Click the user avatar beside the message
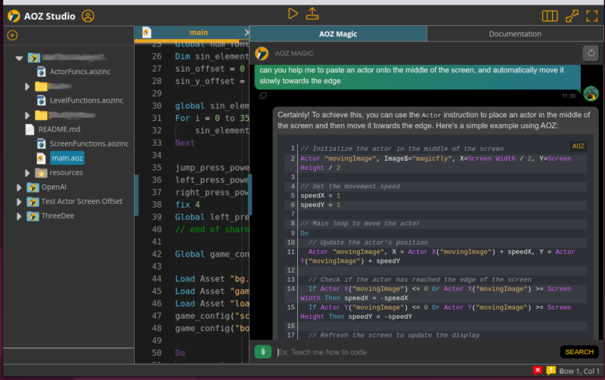 click(591, 94)
